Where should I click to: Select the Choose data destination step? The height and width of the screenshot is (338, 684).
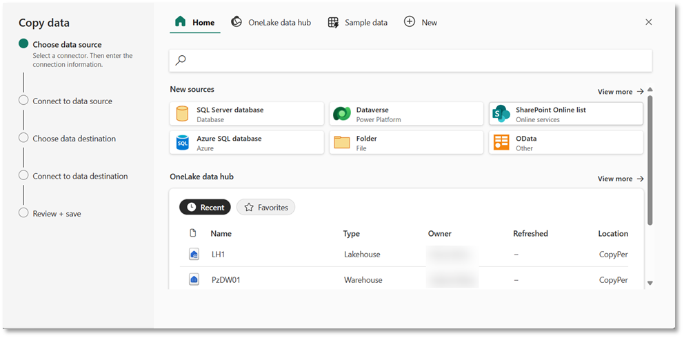(74, 138)
